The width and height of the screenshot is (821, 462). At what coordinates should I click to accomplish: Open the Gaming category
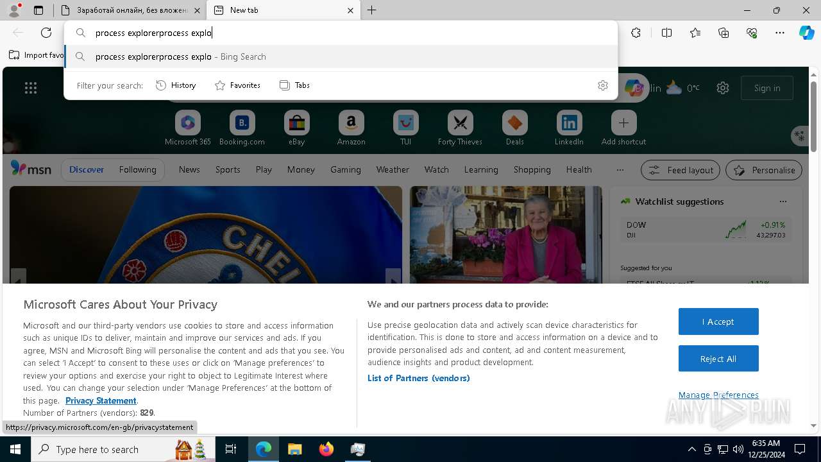click(345, 170)
